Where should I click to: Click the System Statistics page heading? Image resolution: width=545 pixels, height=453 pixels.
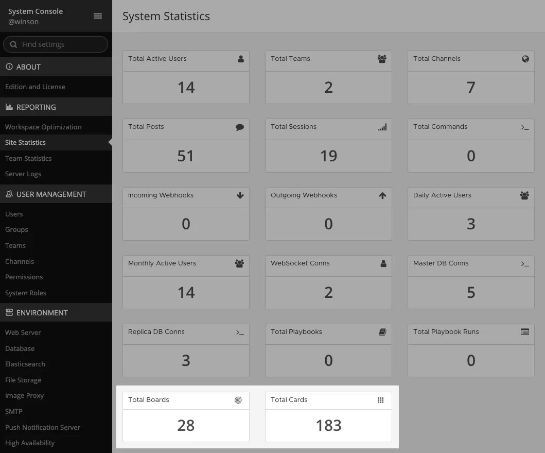coord(166,16)
